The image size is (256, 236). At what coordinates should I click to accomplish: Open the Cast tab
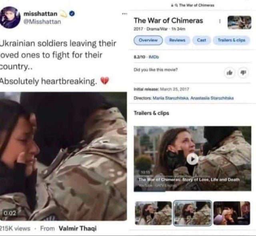click(202, 40)
